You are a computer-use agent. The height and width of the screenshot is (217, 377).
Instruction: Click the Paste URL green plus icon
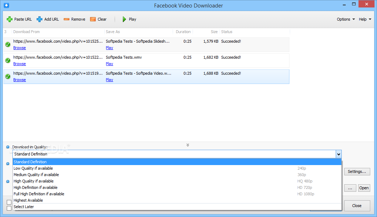click(x=10, y=19)
